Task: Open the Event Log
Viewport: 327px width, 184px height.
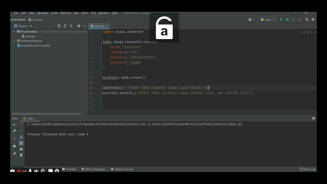Action: [x=307, y=169]
